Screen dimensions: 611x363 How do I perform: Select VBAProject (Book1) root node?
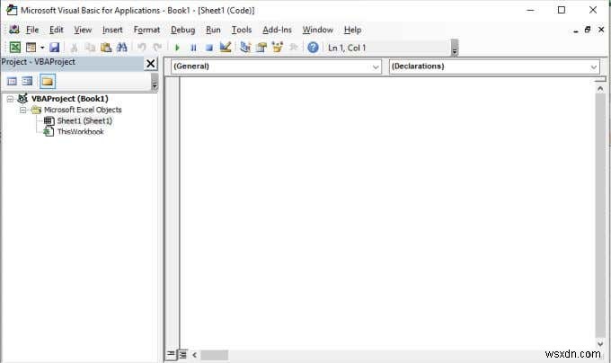coord(70,99)
